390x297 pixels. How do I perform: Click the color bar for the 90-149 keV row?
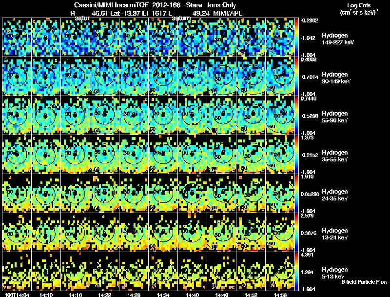(x=296, y=76)
